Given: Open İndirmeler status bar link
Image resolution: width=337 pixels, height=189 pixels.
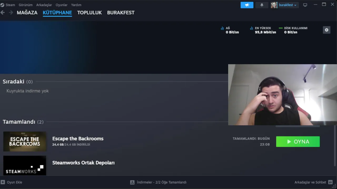Looking at the screenshot, I should point(162,182).
